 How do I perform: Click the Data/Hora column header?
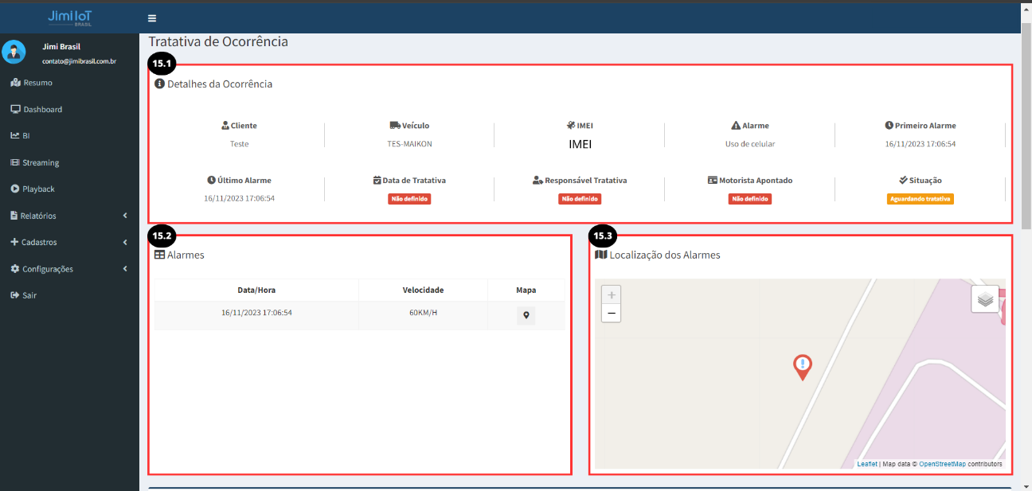click(256, 290)
